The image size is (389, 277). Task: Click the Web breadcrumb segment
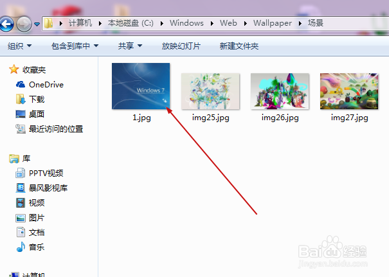tap(228, 23)
